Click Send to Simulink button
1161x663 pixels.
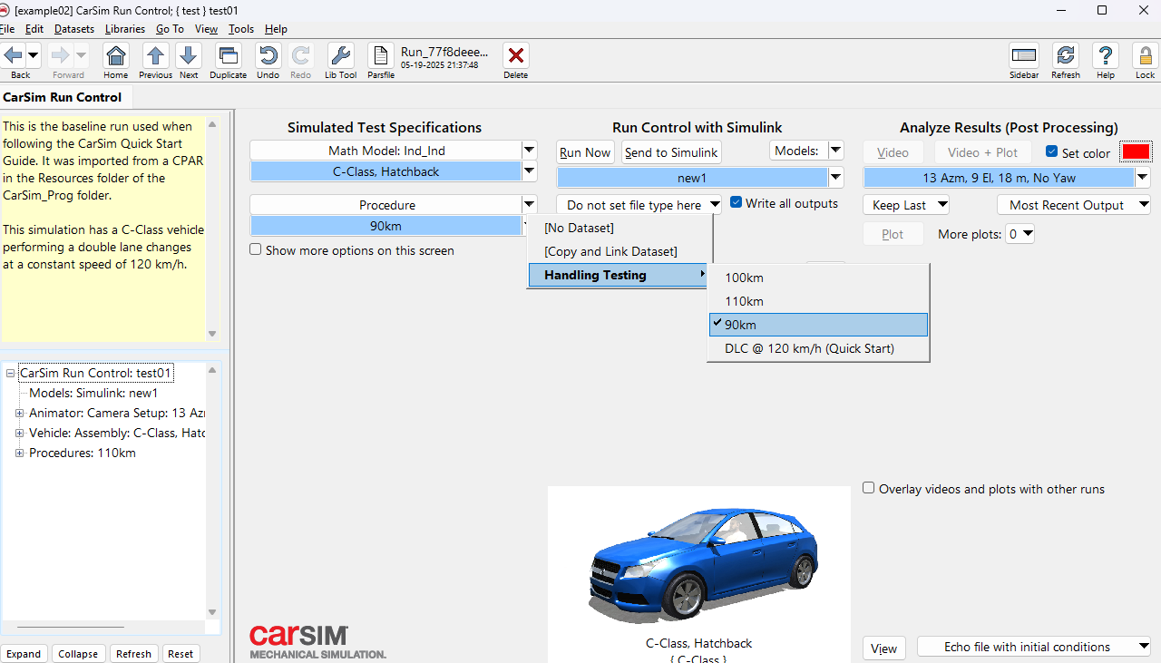671,152
